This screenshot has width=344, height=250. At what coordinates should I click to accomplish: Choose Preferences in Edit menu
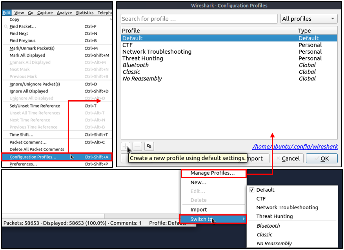pyautogui.click(x=57, y=164)
